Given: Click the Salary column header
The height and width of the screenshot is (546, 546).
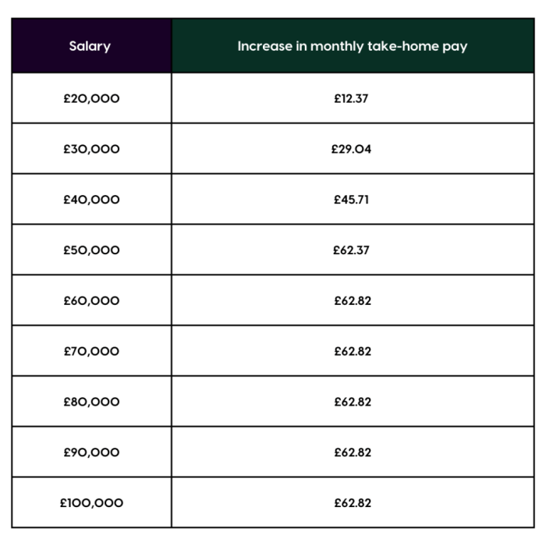Looking at the screenshot, I should coord(90,46).
